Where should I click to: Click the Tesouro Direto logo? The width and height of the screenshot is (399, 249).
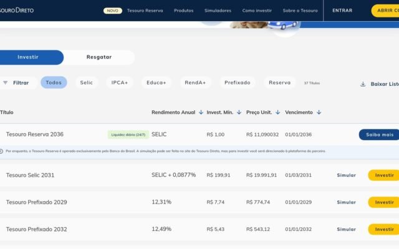(17, 11)
